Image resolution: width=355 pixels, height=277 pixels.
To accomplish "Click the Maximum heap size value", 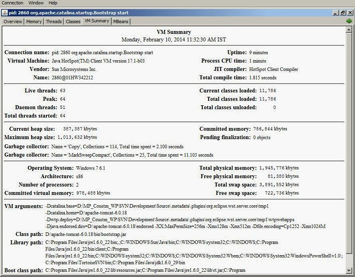I will [77, 137].
